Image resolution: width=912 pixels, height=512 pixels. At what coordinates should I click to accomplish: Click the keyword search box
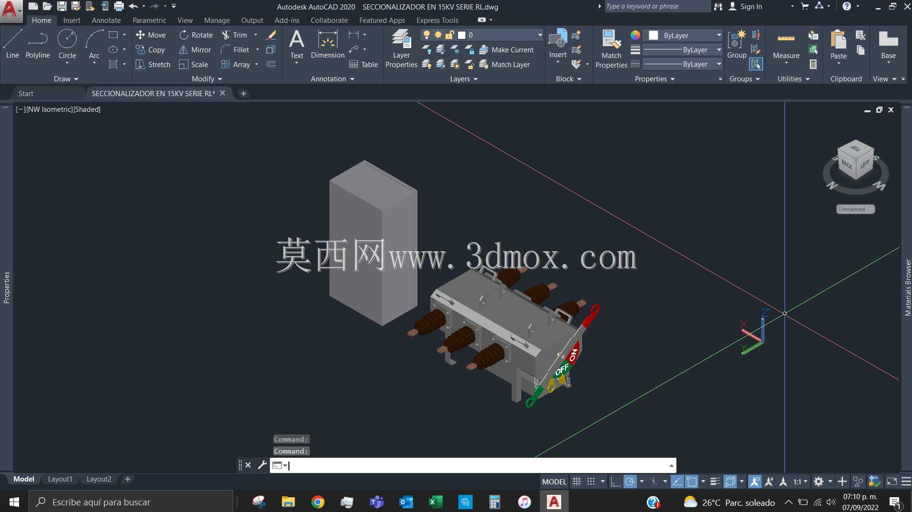click(x=657, y=6)
